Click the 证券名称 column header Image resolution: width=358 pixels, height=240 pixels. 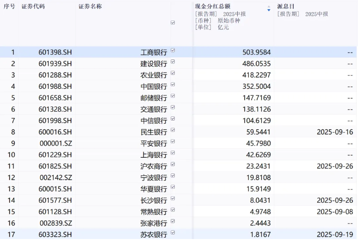90,7
